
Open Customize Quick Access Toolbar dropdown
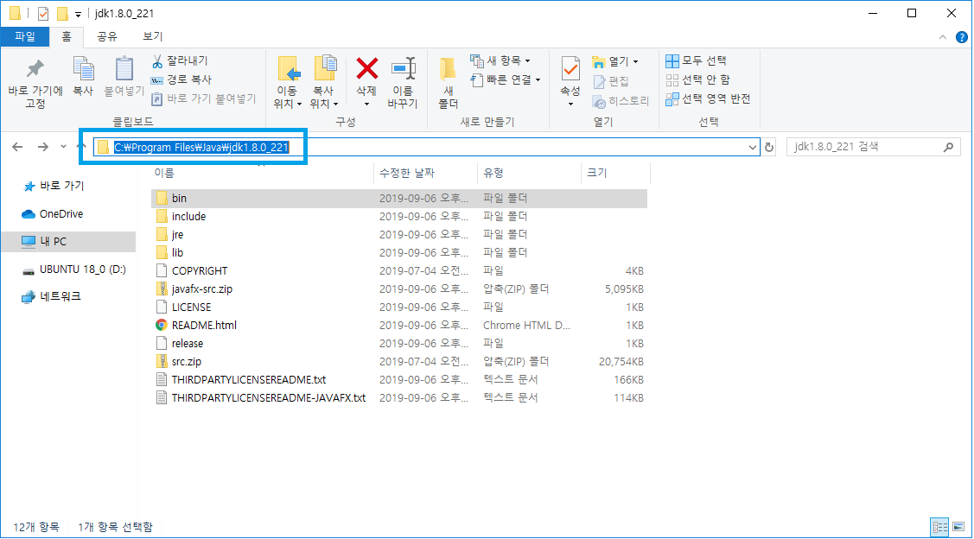(x=78, y=14)
